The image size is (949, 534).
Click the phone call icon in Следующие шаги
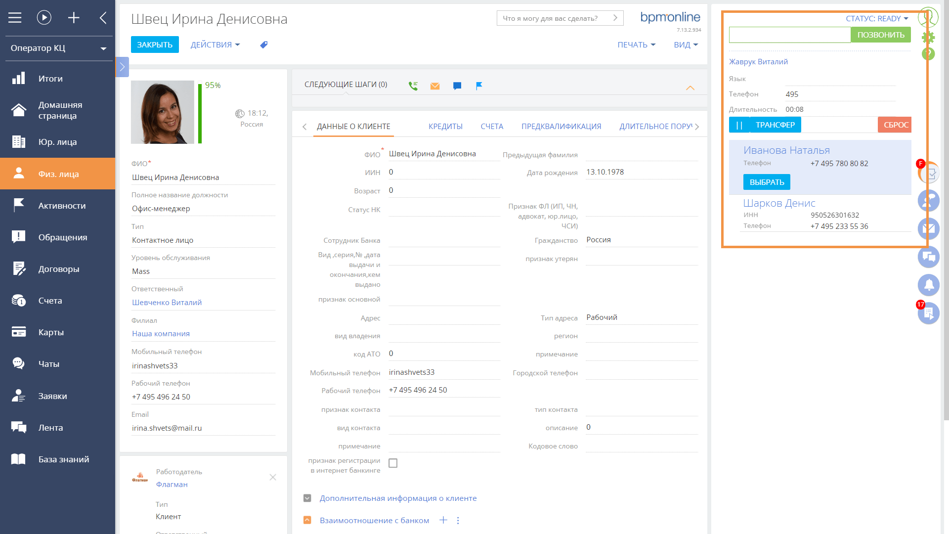click(x=413, y=85)
